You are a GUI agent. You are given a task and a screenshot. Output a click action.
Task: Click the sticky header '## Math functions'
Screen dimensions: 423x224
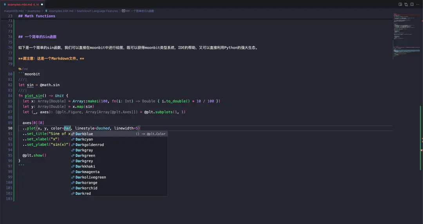pyautogui.click(x=36, y=16)
